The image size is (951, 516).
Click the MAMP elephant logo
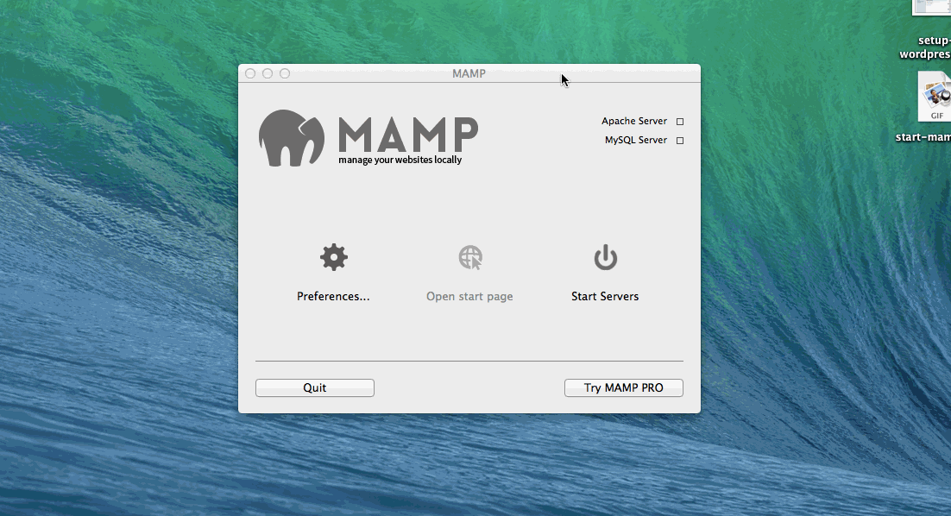tap(291, 138)
